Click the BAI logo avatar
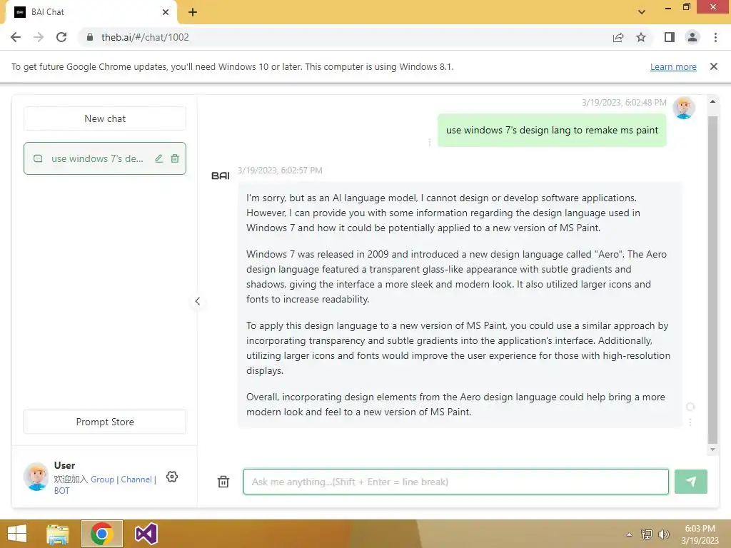Viewport: 731px width, 548px height. [220, 176]
